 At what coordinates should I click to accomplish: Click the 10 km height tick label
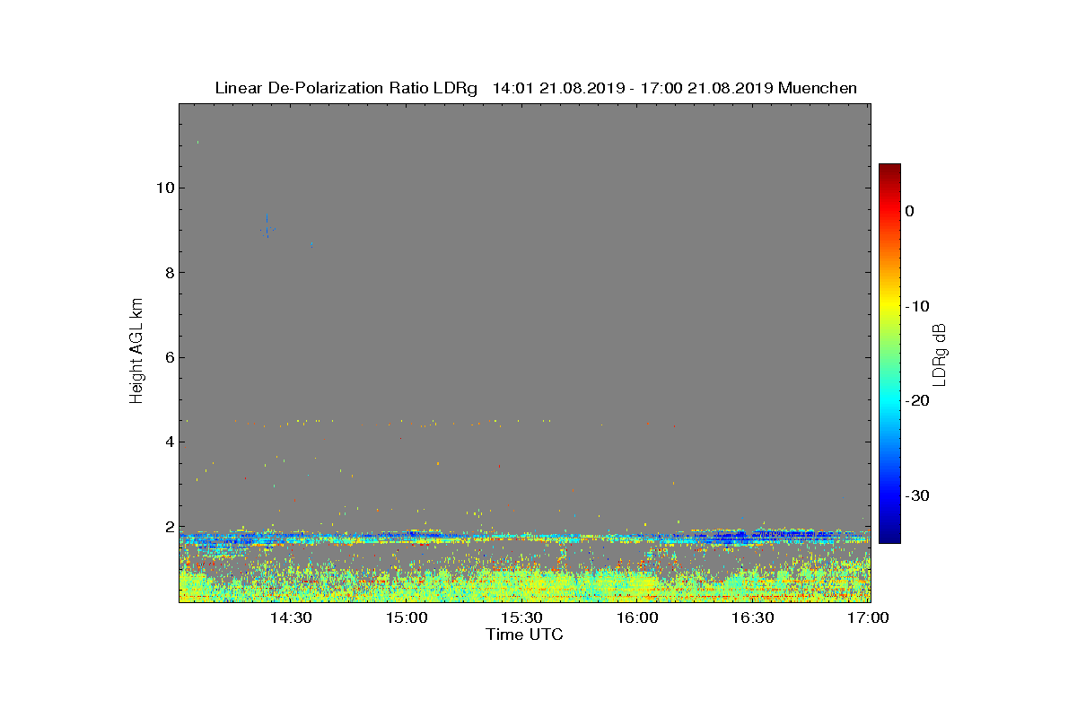[x=163, y=188]
